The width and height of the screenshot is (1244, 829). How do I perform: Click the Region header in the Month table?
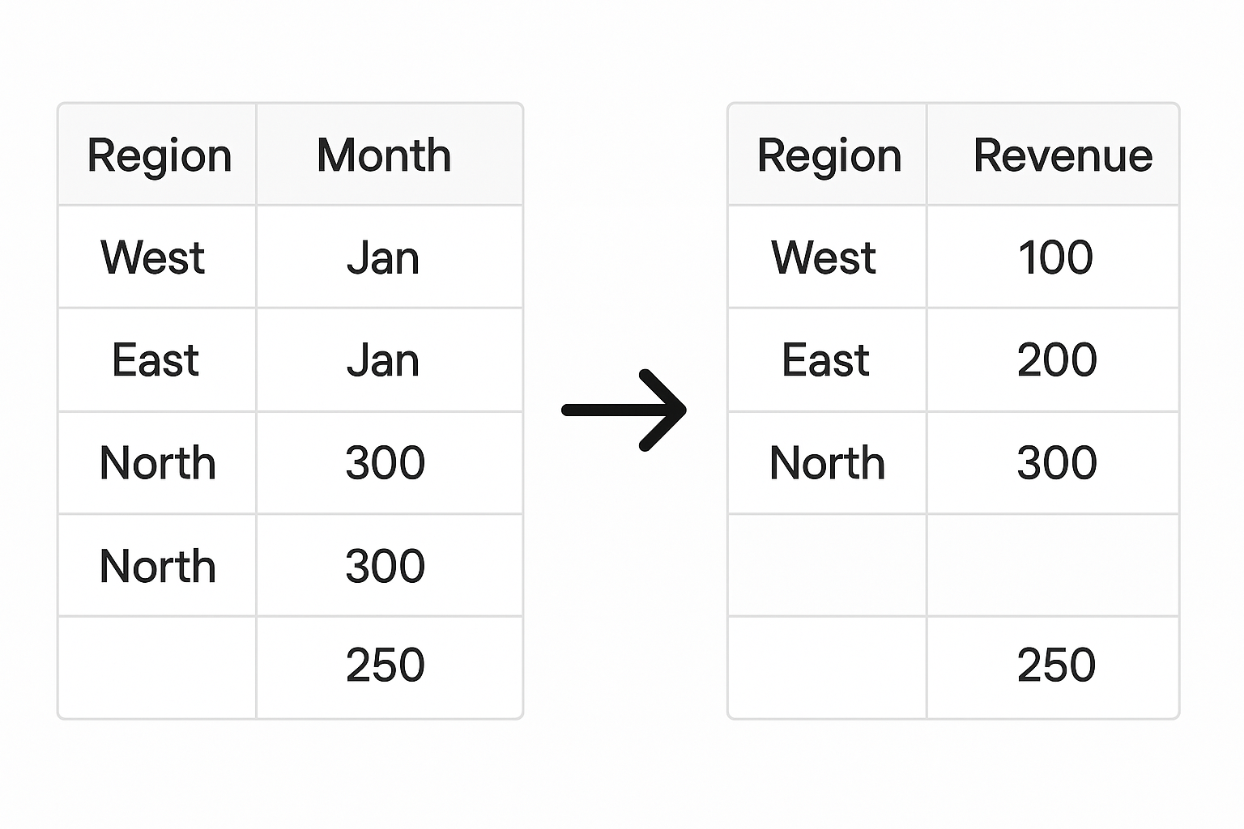(160, 155)
